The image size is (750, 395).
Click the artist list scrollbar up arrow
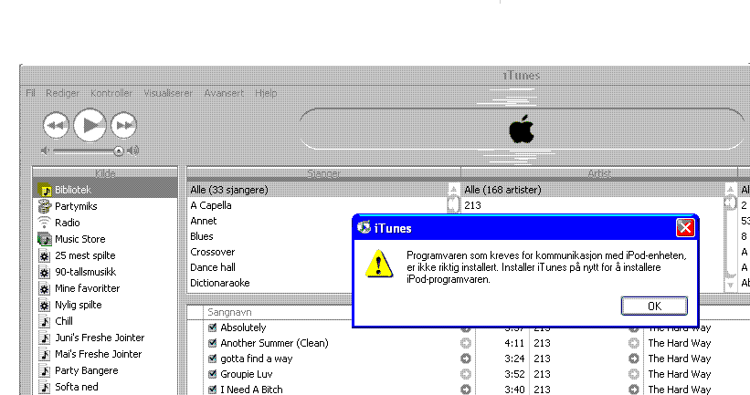[x=731, y=190]
